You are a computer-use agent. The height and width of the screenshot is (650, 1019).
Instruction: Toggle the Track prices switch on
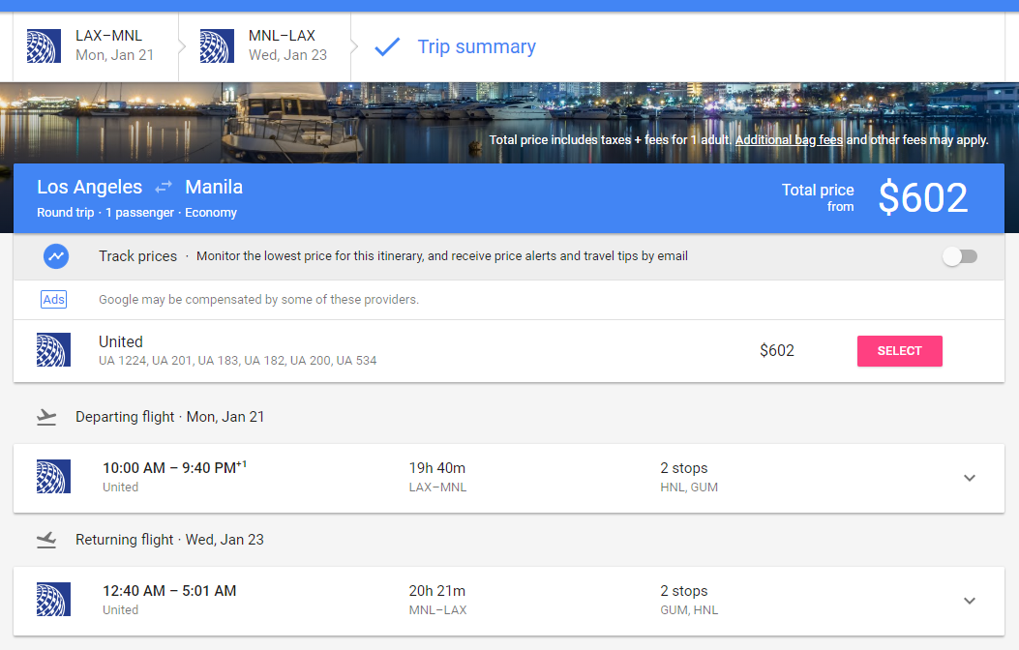pos(960,256)
